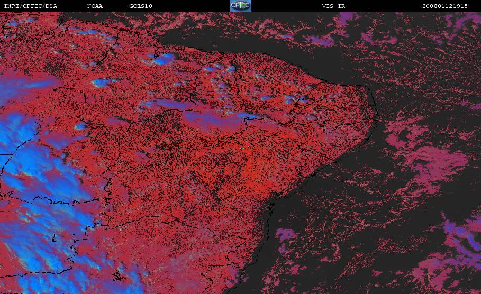Click the 200801121915 timestamp
The width and height of the screenshot is (481, 294).
[x=445, y=6]
